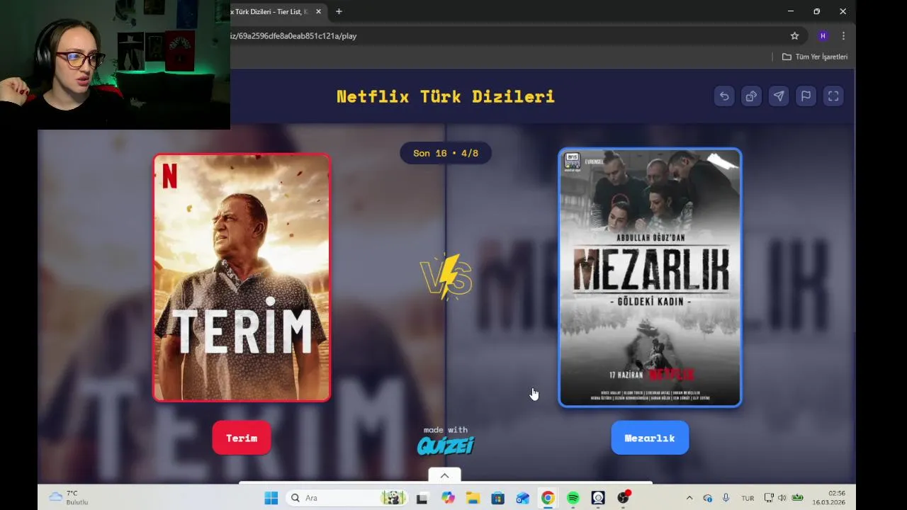Close the Netflix Türk Dizileri browser tab
This screenshot has height=510, width=907.
[318, 11]
